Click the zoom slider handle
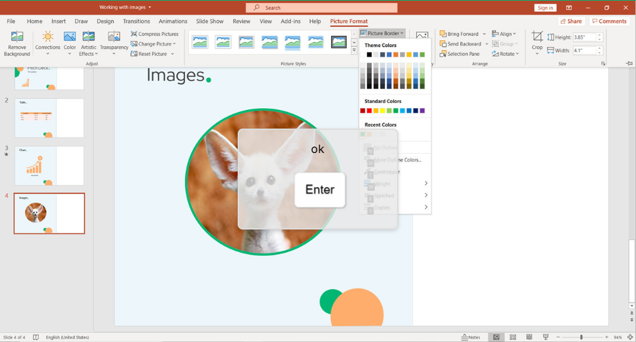This screenshot has width=636, height=342. (x=581, y=337)
